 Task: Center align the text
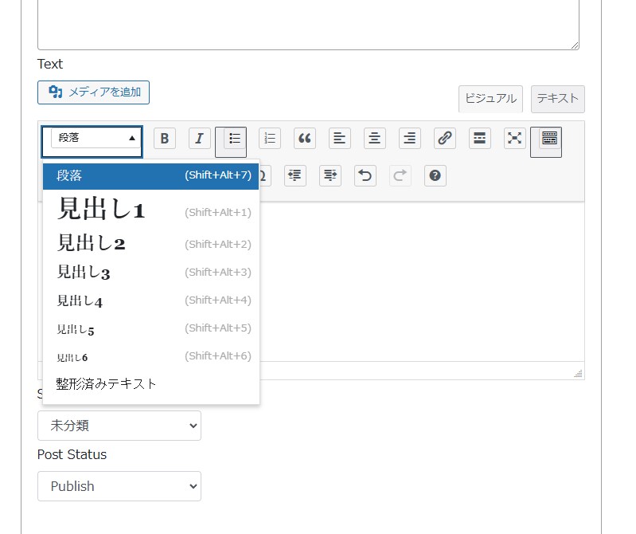tap(375, 139)
